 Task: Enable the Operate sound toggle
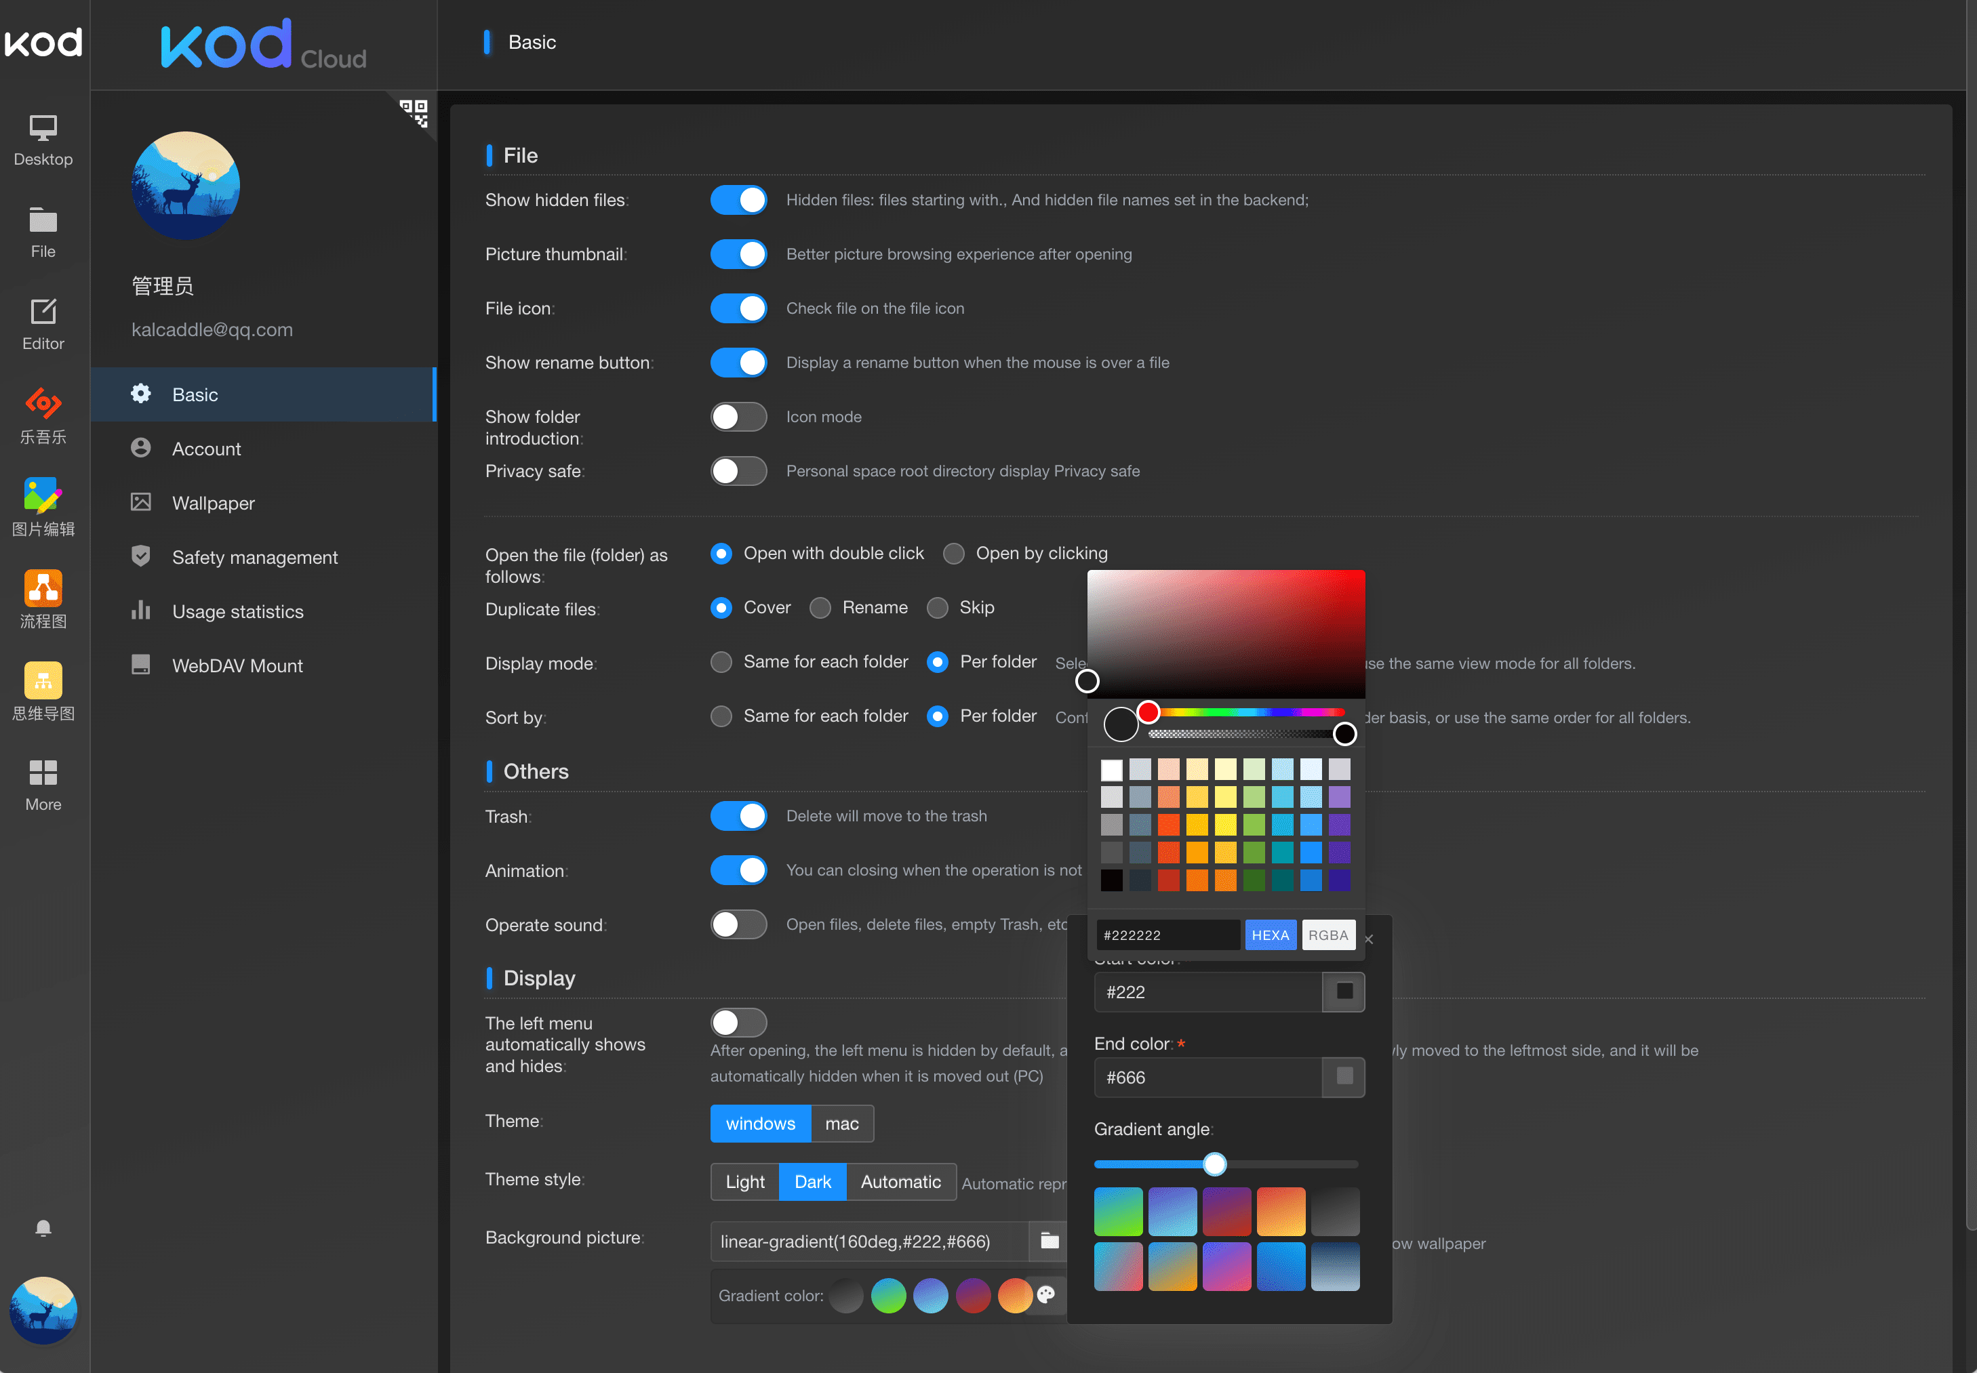pyautogui.click(x=738, y=924)
